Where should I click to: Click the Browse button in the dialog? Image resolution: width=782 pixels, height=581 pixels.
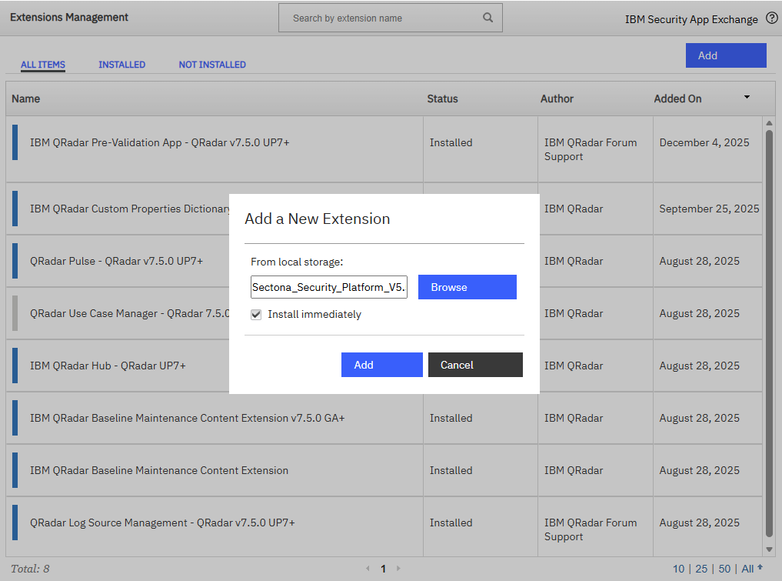467,286
